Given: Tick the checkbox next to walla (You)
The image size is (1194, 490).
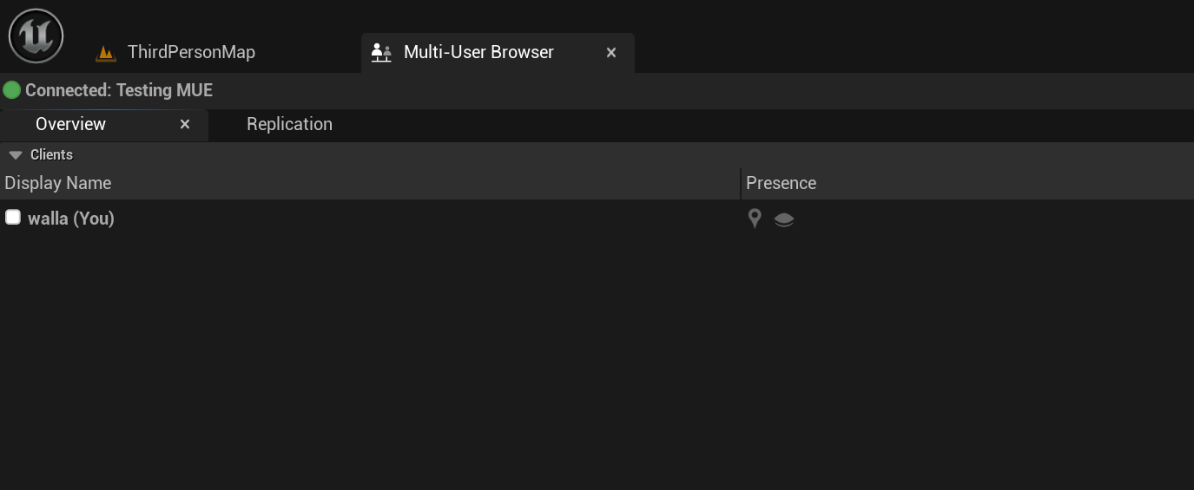Looking at the screenshot, I should (x=13, y=217).
